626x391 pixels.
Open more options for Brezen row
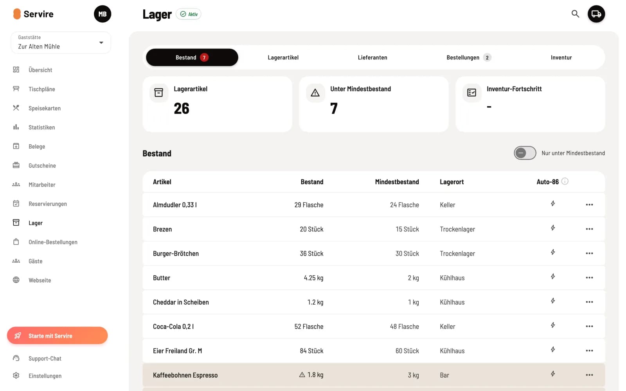[x=589, y=229]
